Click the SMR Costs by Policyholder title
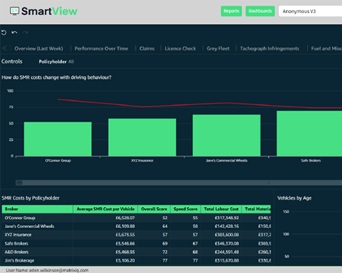The image size is (342, 273). click(x=31, y=198)
